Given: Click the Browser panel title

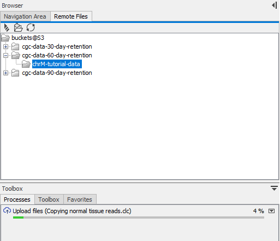Looking at the screenshot, I should 13,5.
